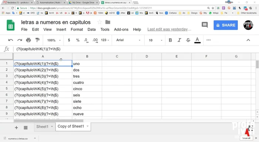259x142 pixels.
Task: Open the text color picker
Action: 197,40
